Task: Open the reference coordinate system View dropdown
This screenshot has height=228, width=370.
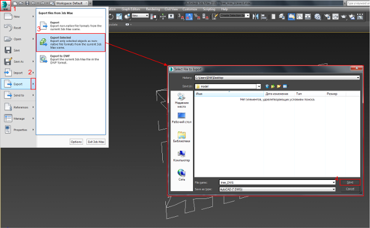Action: [x=140, y=16]
